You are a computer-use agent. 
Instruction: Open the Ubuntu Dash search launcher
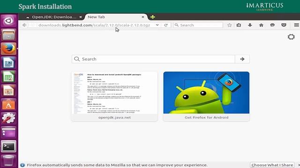(8, 21)
